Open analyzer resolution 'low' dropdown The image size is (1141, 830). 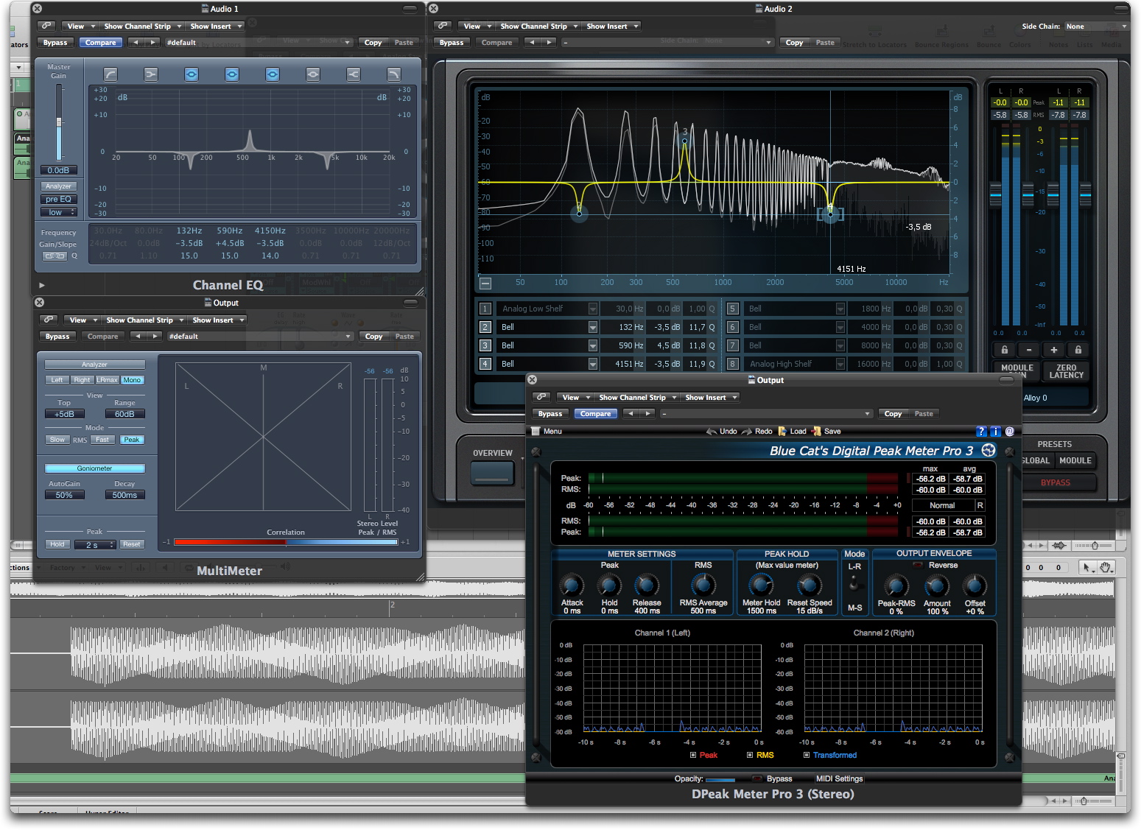tap(59, 212)
